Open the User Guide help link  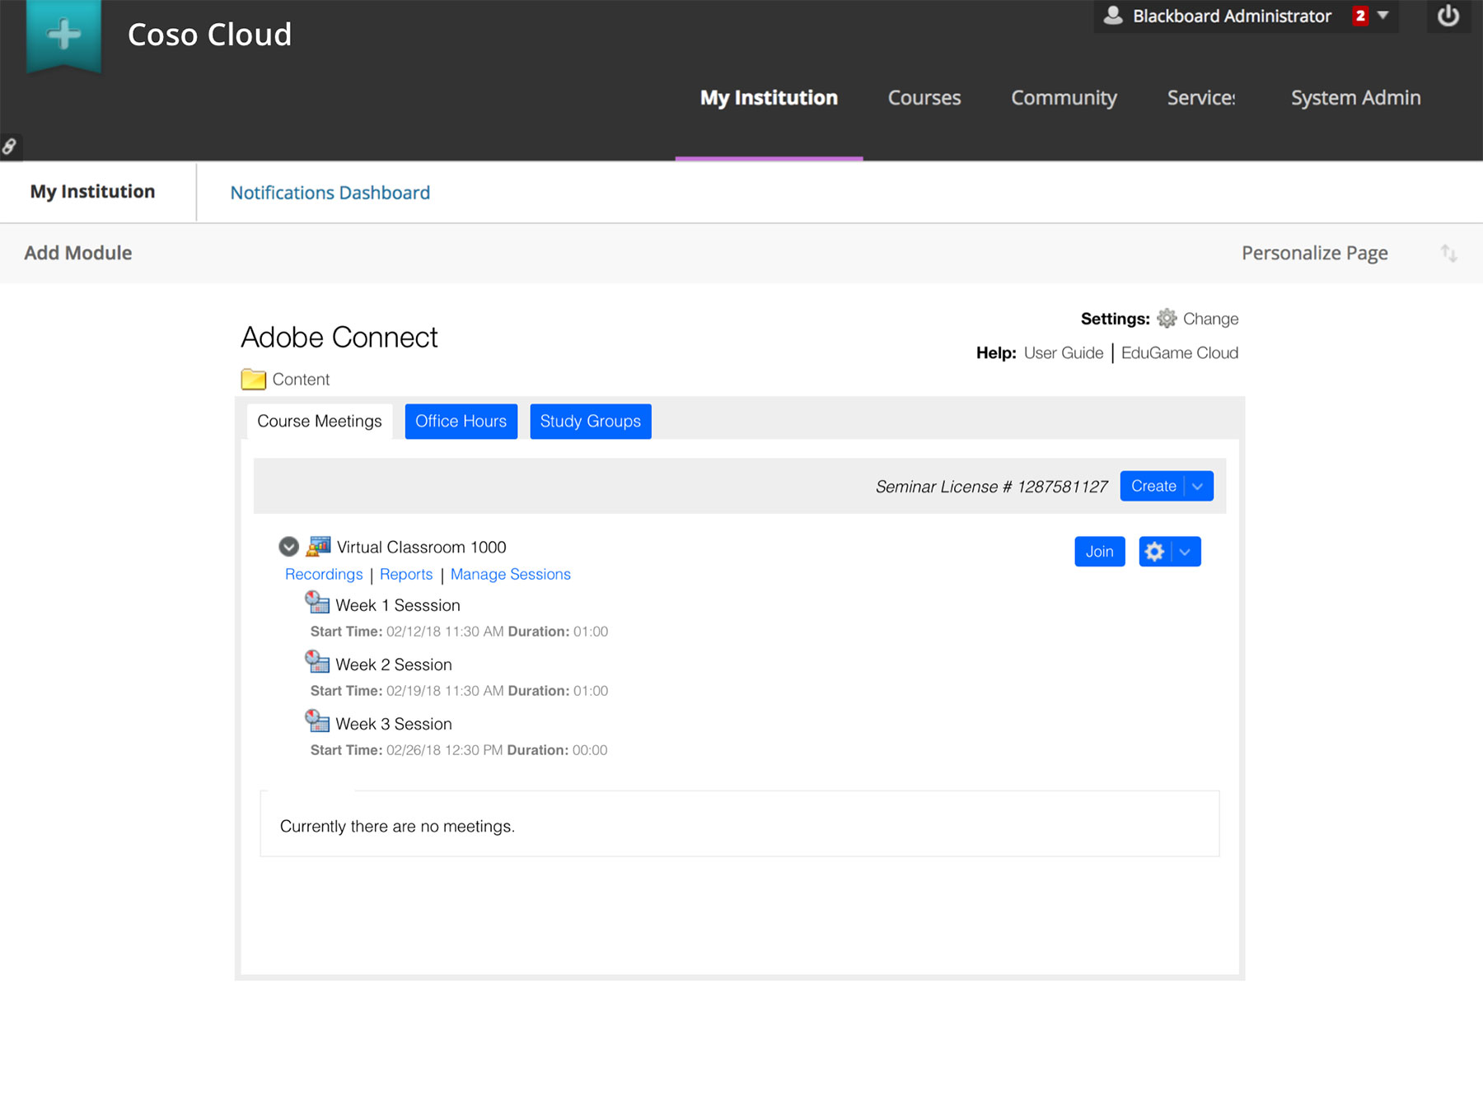[x=1064, y=353]
